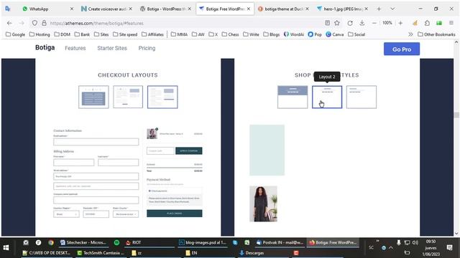Select the second checkout layout thumbnail

point(128,97)
